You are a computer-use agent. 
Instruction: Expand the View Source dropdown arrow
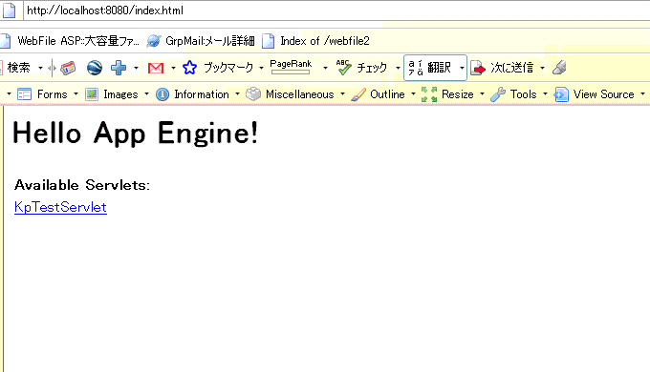pyautogui.click(x=642, y=94)
